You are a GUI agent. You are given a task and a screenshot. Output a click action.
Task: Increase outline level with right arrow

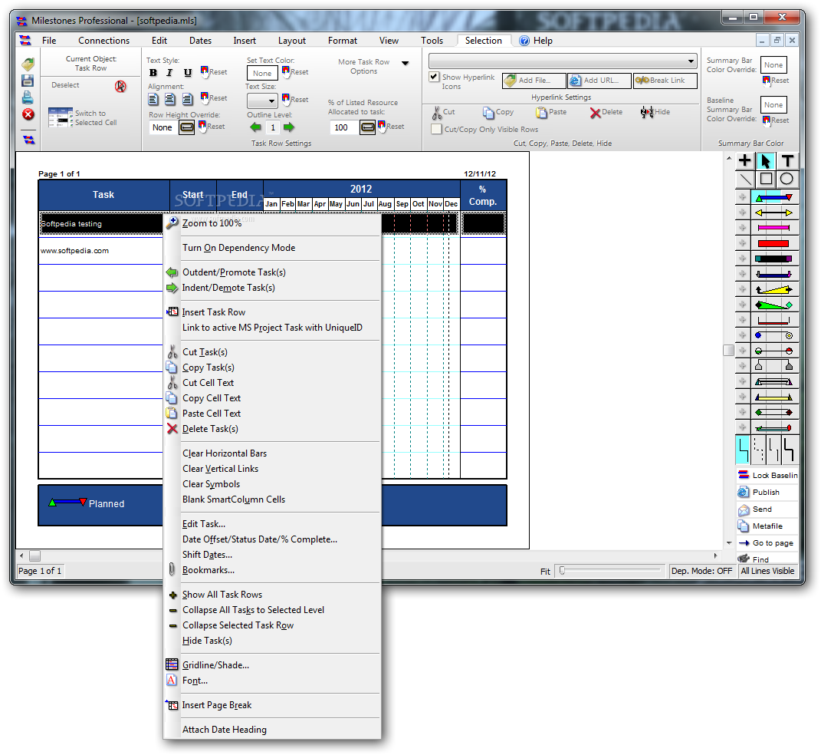tap(289, 127)
